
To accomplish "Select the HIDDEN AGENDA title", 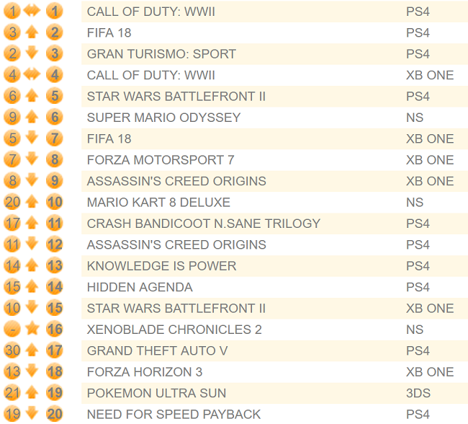I will (x=140, y=287).
